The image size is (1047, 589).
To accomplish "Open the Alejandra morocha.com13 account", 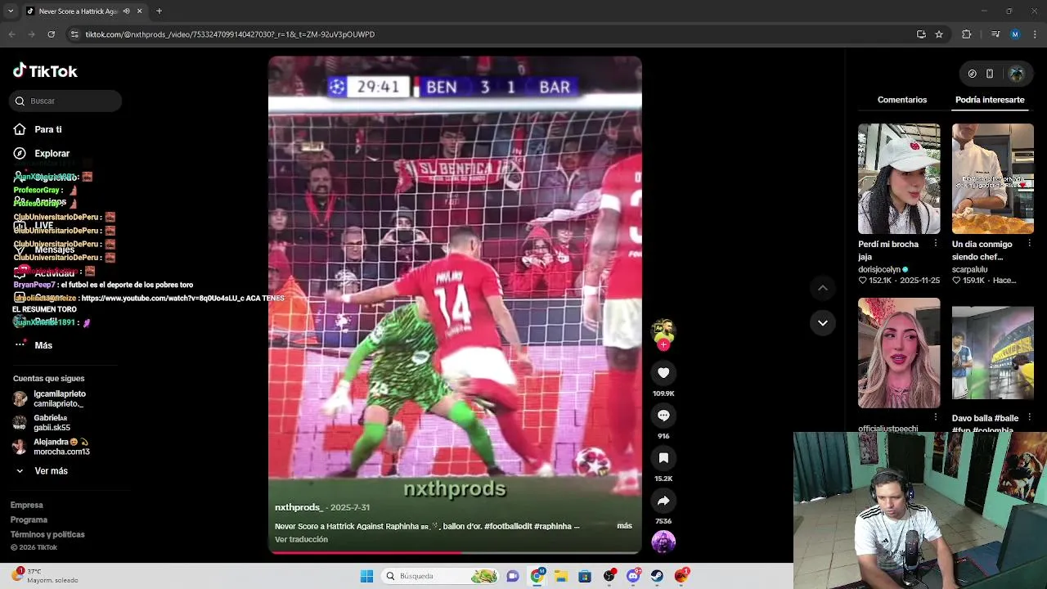I will [51, 447].
